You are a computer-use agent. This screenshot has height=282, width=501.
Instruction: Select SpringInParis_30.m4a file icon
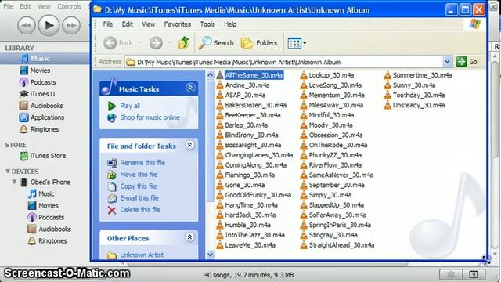coord(304,225)
